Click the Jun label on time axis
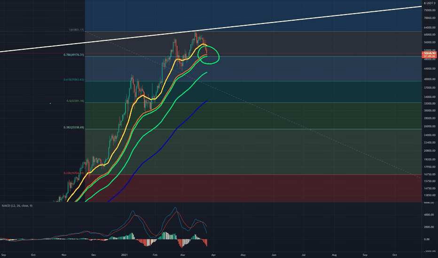Screen dimensions: 438x258 [274, 255]
